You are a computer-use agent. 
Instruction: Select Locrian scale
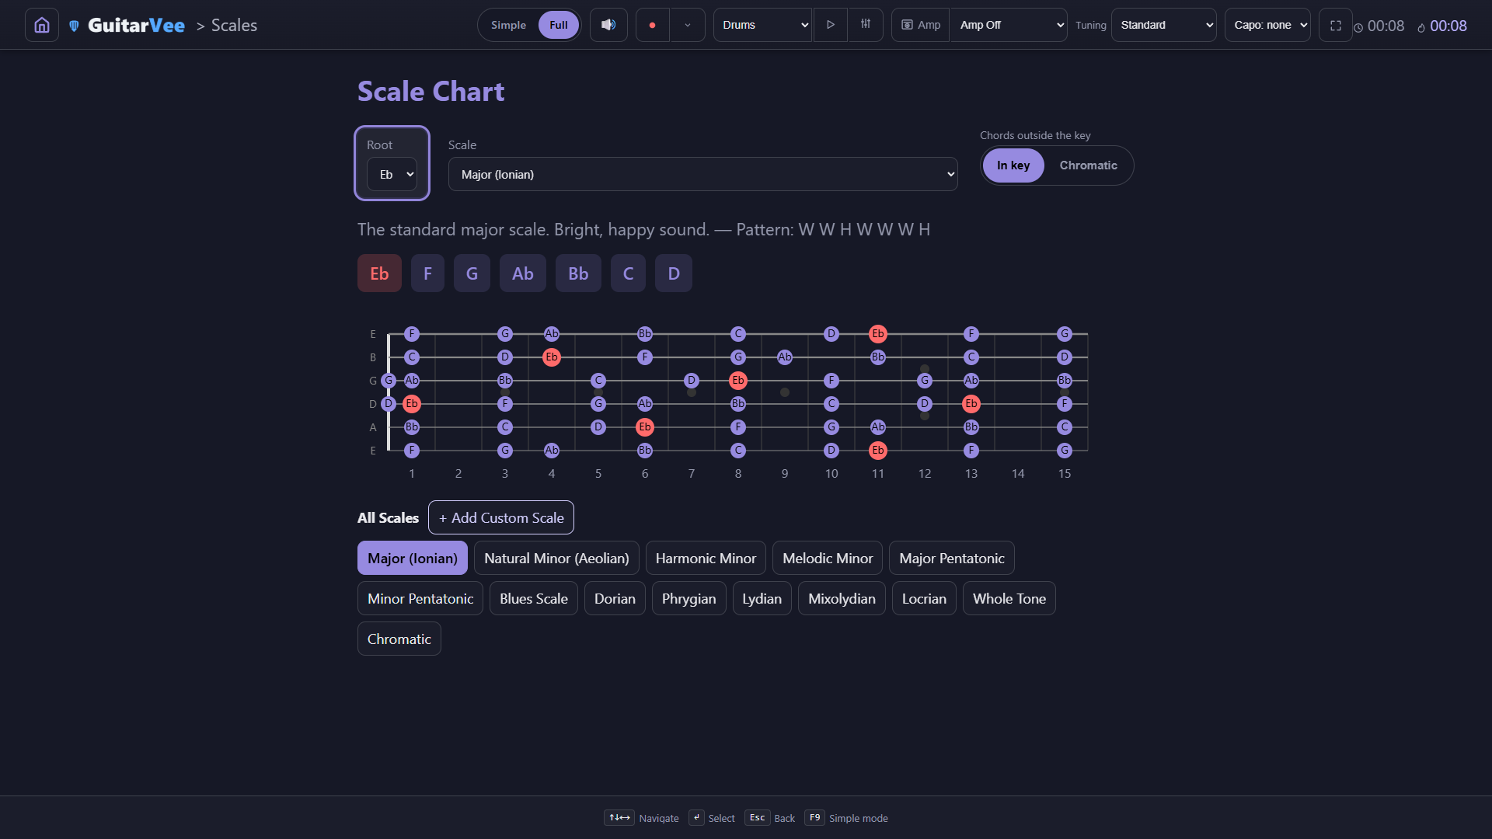(x=924, y=598)
